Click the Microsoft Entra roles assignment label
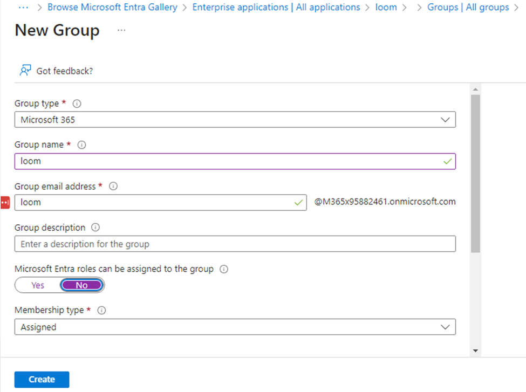 tap(114, 269)
